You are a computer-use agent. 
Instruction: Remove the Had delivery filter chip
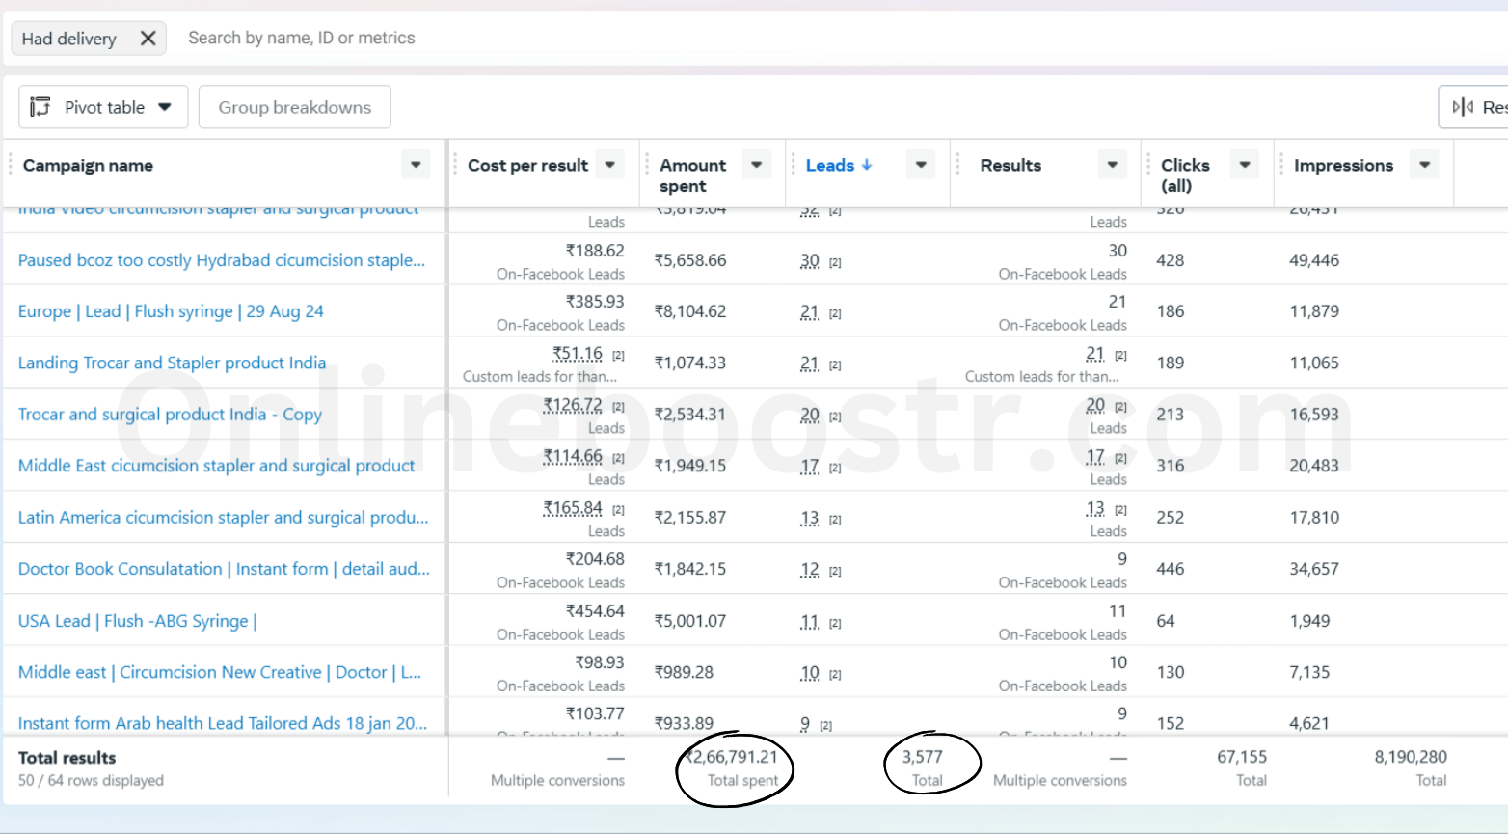pos(148,39)
